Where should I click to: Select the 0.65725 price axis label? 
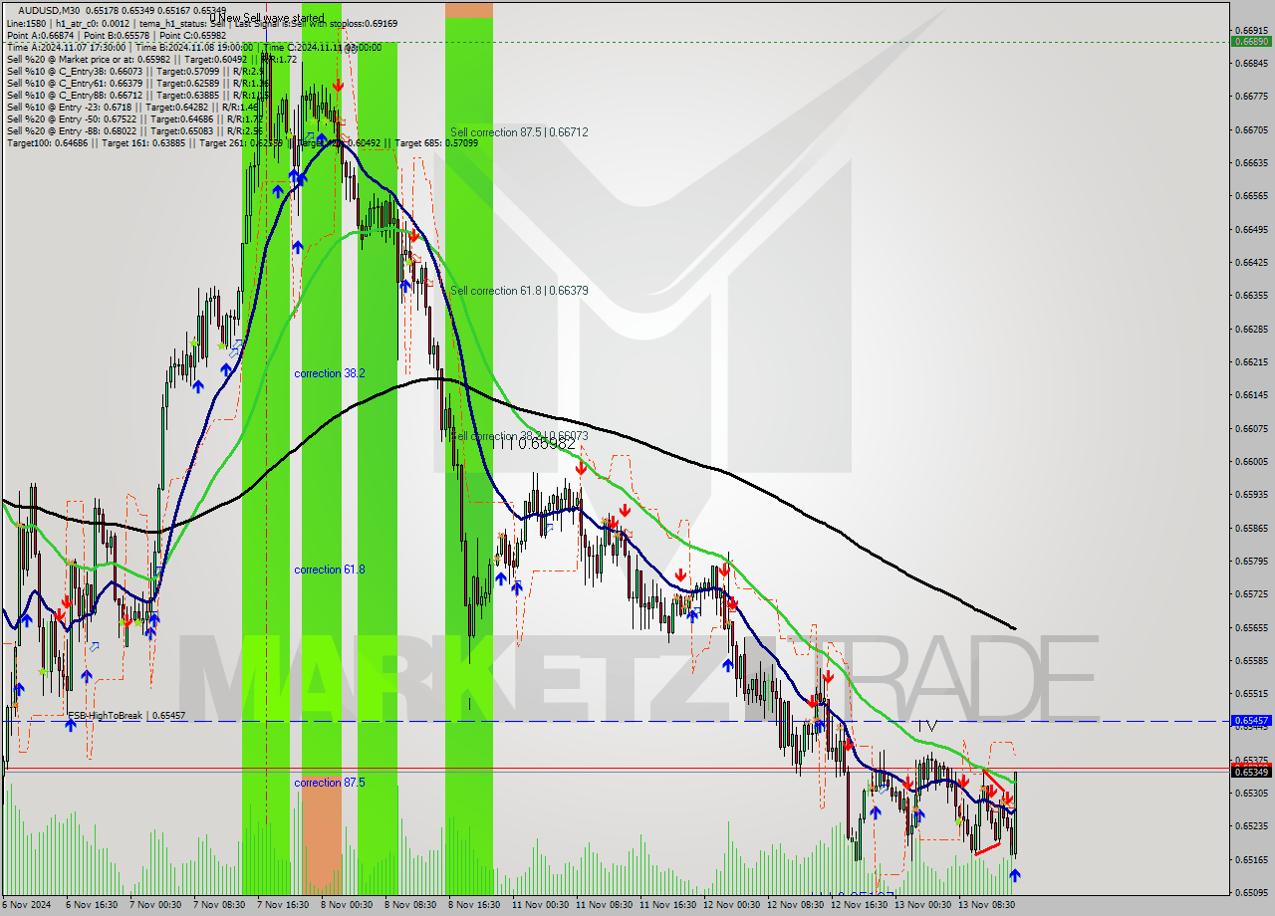point(1251,593)
